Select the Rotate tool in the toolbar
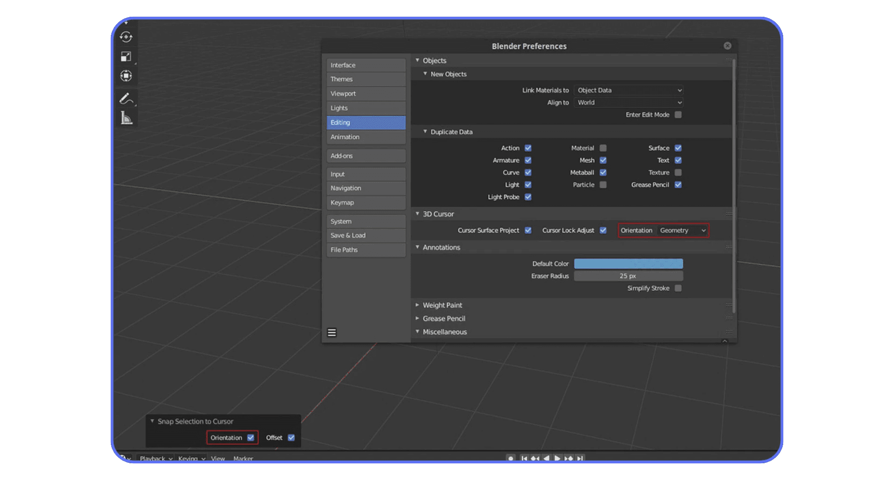Screen dimensions: 894x480 coord(126,37)
